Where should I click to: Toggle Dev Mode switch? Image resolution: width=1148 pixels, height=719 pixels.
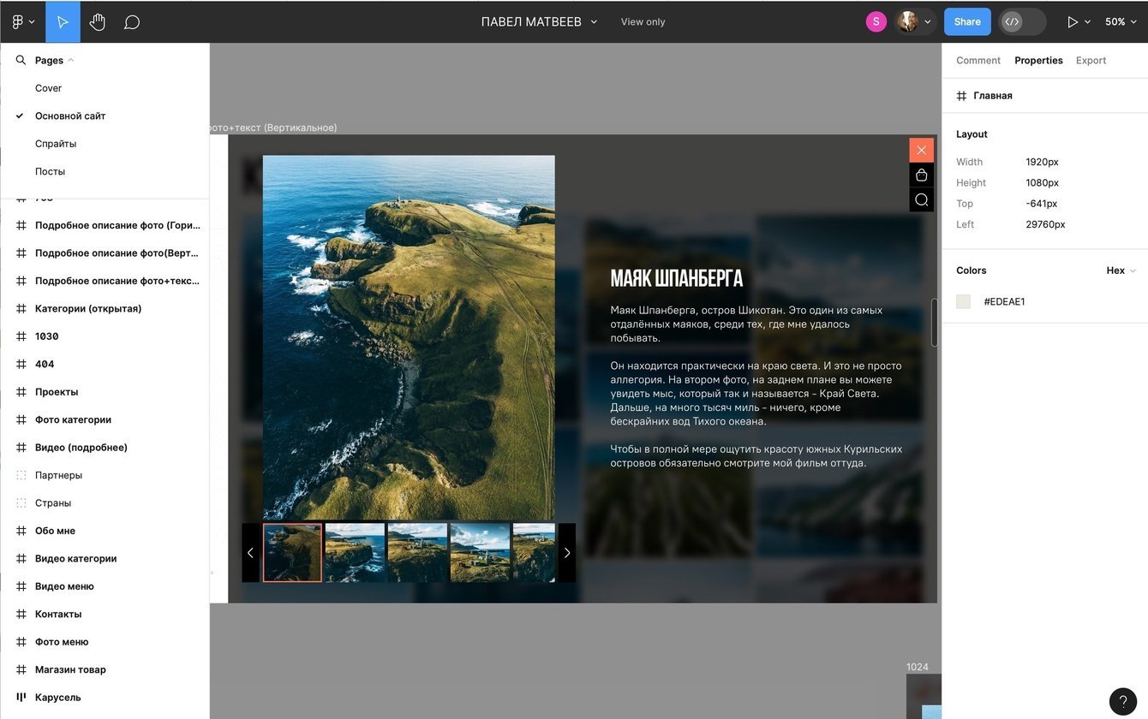point(1023,21)
